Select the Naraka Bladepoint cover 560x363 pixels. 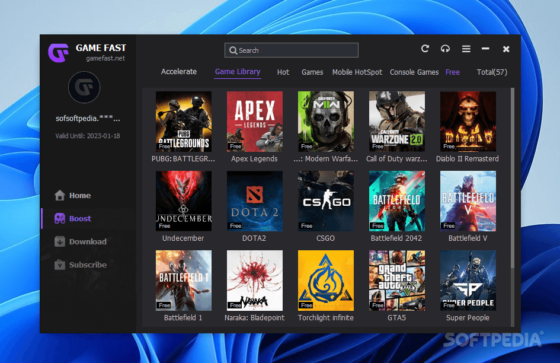tap(255, 281)
